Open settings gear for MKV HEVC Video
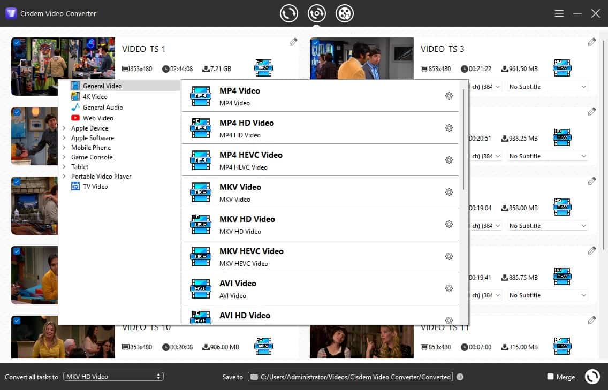This screenshot has height=390, width=608. [x=449, y=256]
